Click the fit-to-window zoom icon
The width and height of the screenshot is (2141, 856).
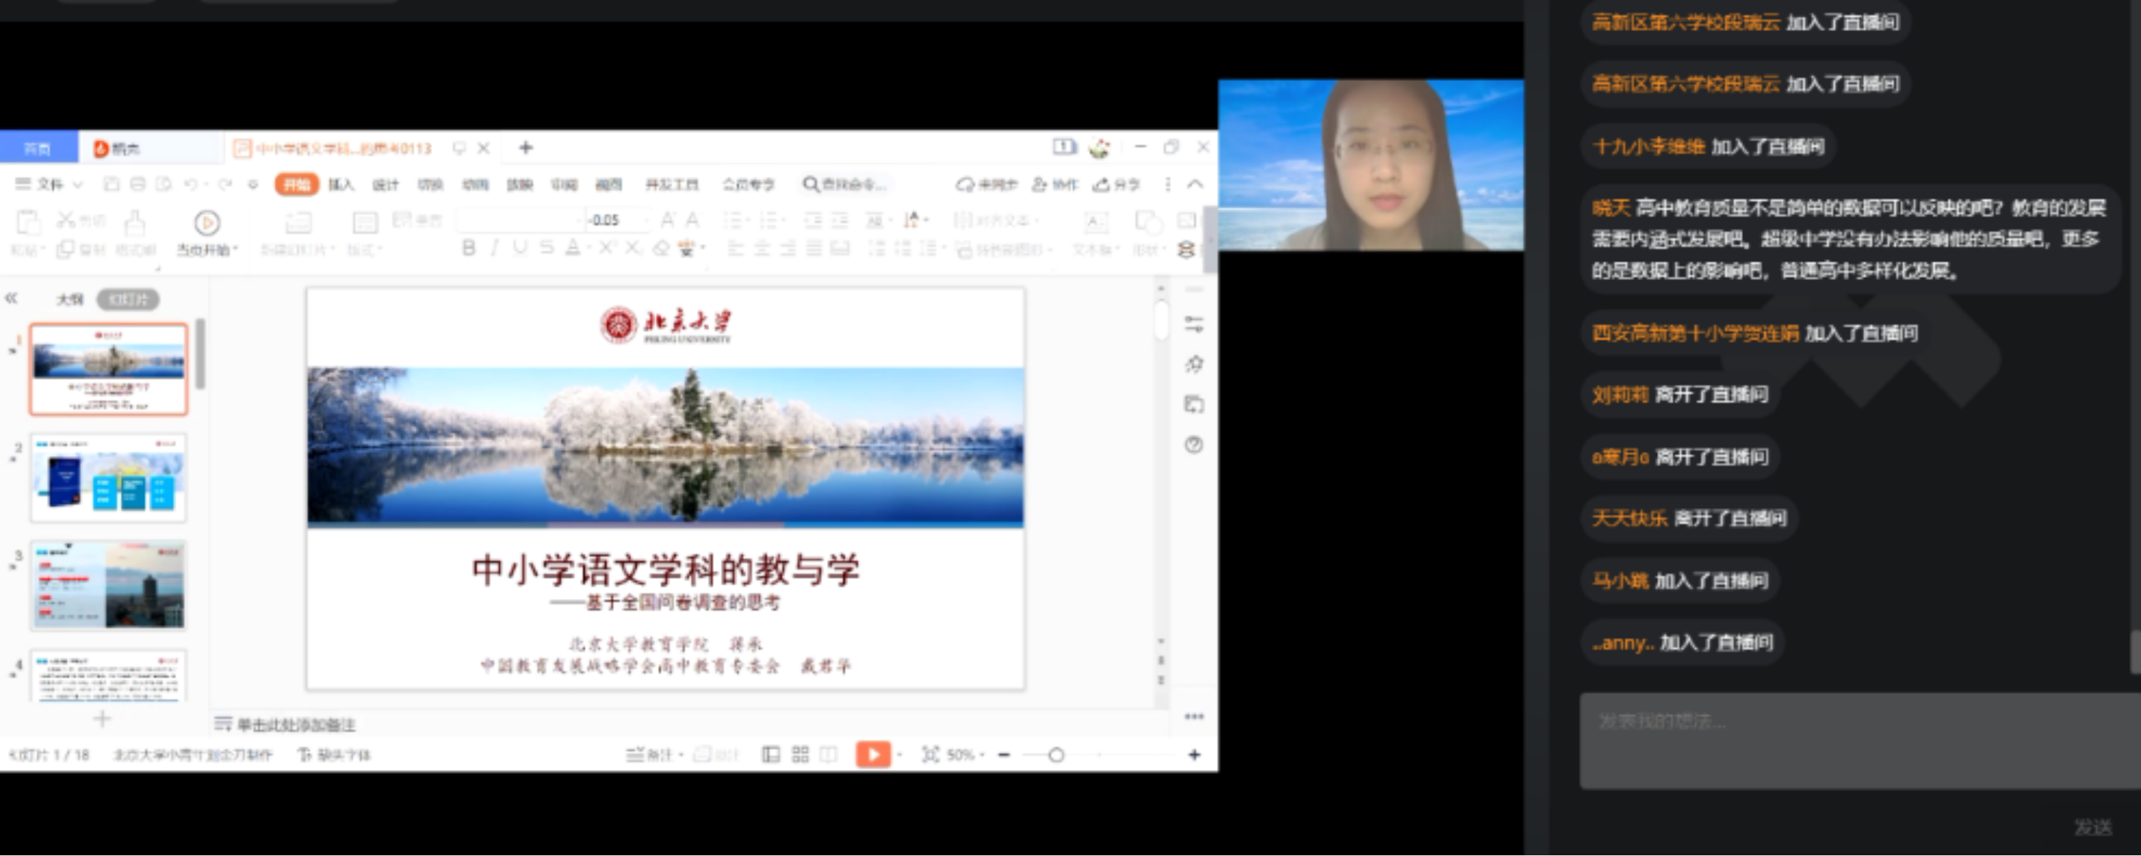click(930, 754)
